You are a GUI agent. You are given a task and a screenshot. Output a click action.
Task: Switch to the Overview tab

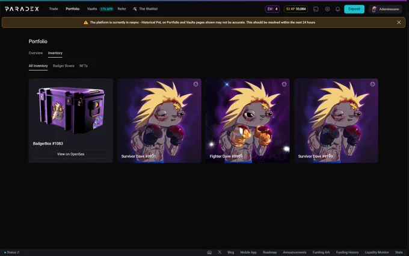pos(35,53)
